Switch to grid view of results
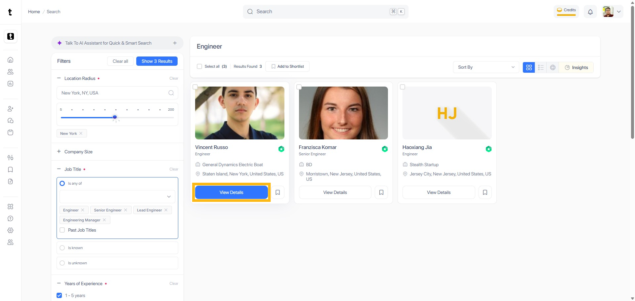The image size is (635, 301). 529,67
